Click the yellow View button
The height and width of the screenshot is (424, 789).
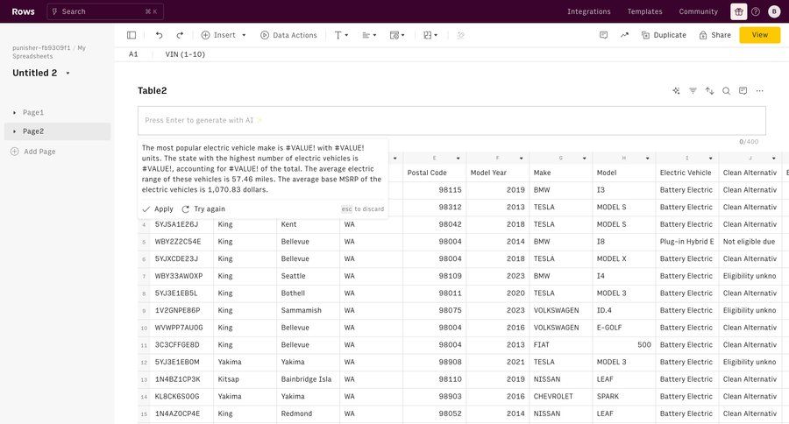point(760,35)
